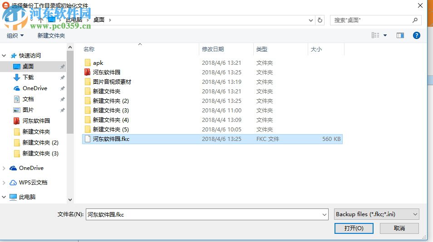Click the 新建文件夹 toolbar button
This screenshot has height=242, width=433.
tap(51, 35)
